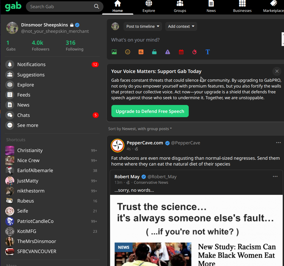Open Robert May profile name link
This screenshot has height=266, width=284.
127,177
